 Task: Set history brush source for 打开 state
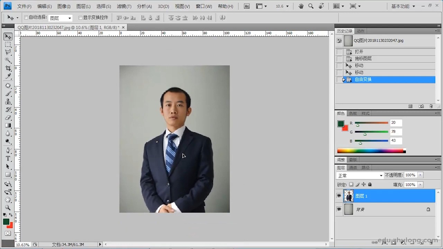coord(339,52)
